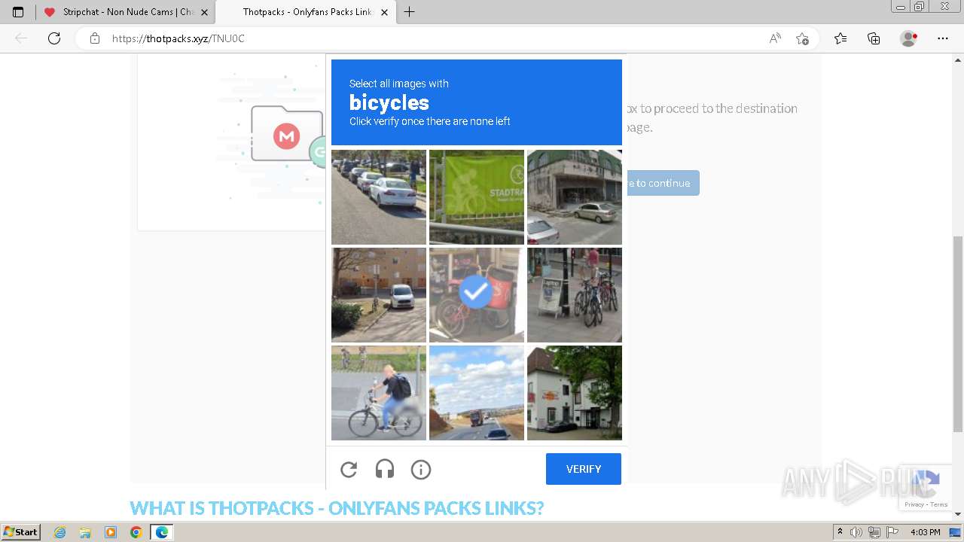The image size is (964, 542).
Task: Click show desktop button
Action: click(955, 532)
